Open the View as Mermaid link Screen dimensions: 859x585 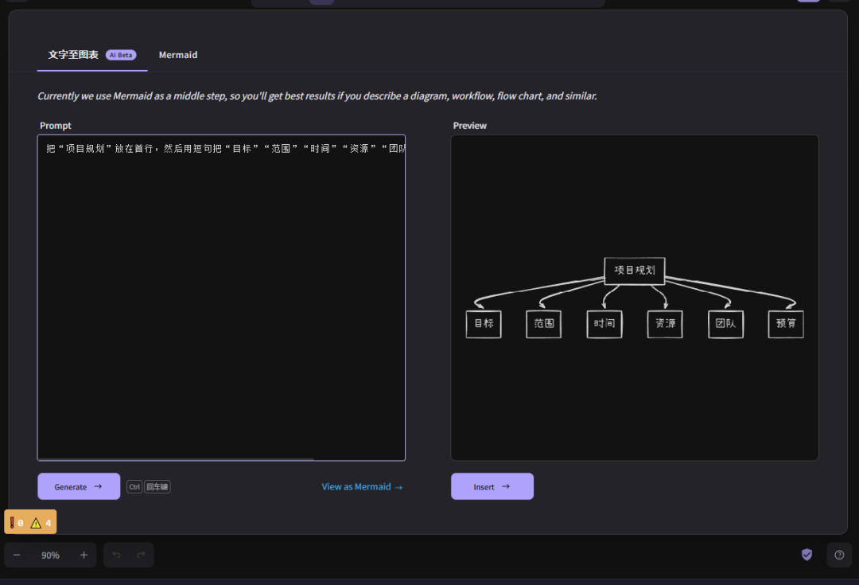(x=362, y=487)
